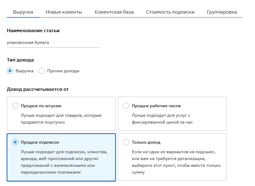255x186 pixels.
Task: Click the Тип дохода heading
Action: click(x=20, y=60)
